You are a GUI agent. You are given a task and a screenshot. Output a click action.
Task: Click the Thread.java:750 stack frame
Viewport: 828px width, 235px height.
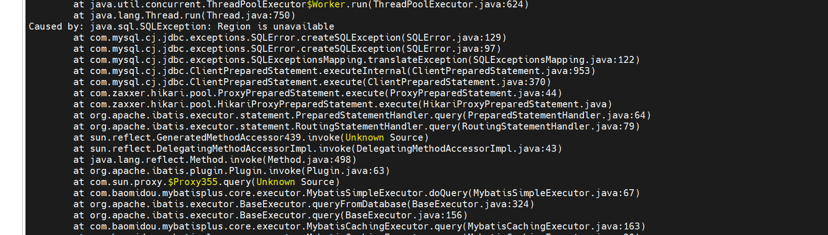(248, 15)
